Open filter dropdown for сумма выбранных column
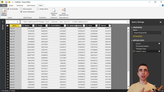Image resolution: width=164 pixels, height=92 pixels. pyautogui.click(x=84, y=26)
